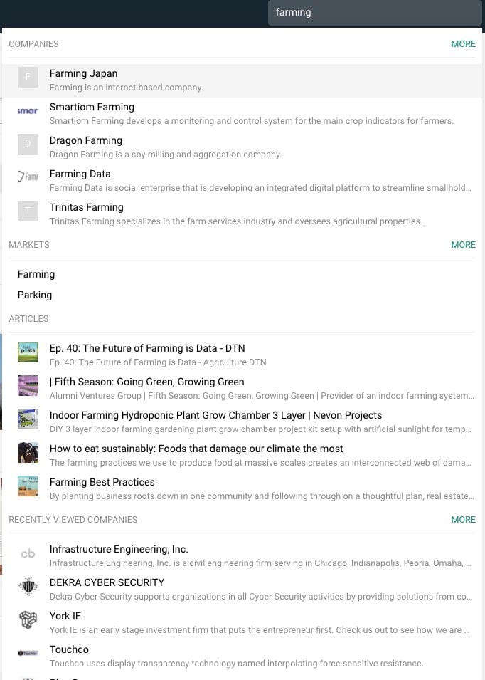Click the Farming Data company logo
Image resolution: width=485 pixels, height=680 pixels.
[x=28, y=177]
